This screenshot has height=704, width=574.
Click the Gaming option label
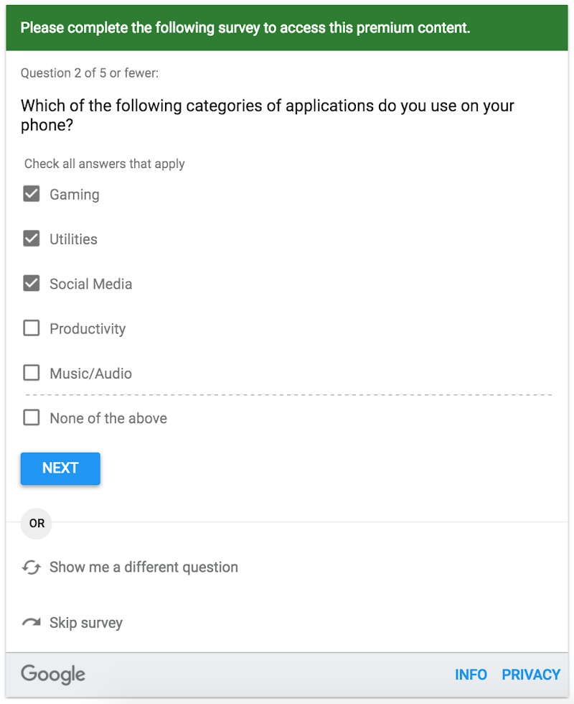pyautogui.click(x=75, y=195)
